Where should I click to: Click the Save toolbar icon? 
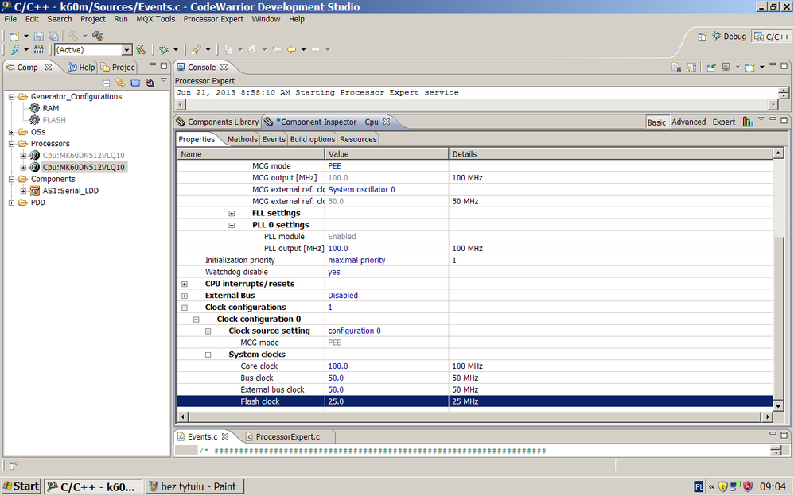(39, 36)
